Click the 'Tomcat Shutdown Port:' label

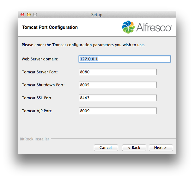43,85
